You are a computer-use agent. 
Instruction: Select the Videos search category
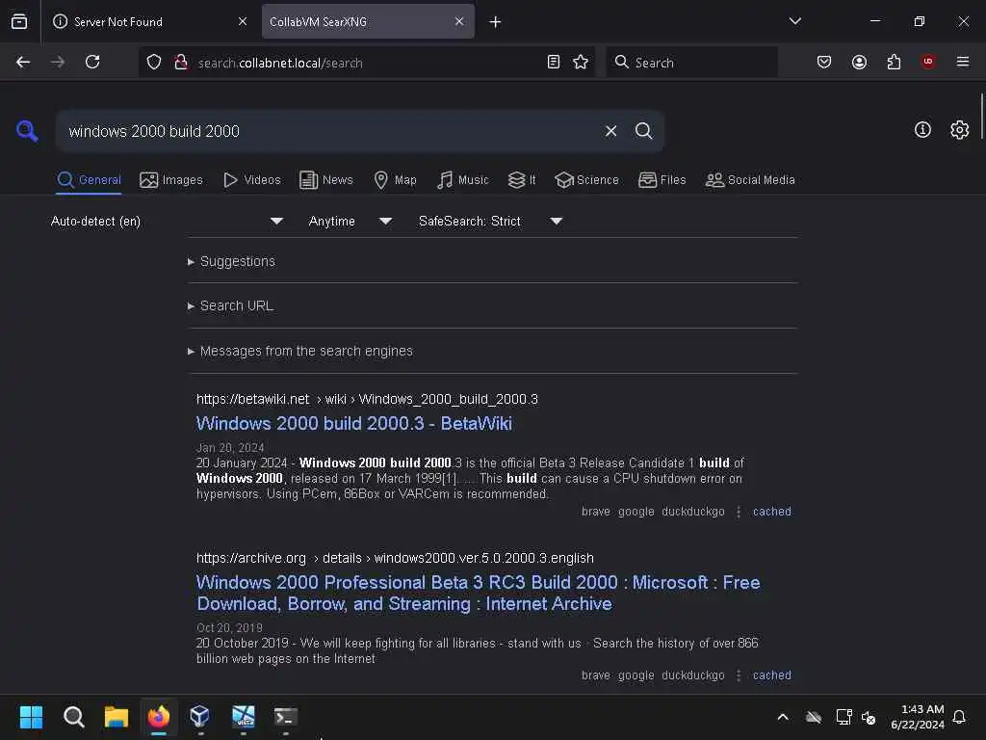251,180
